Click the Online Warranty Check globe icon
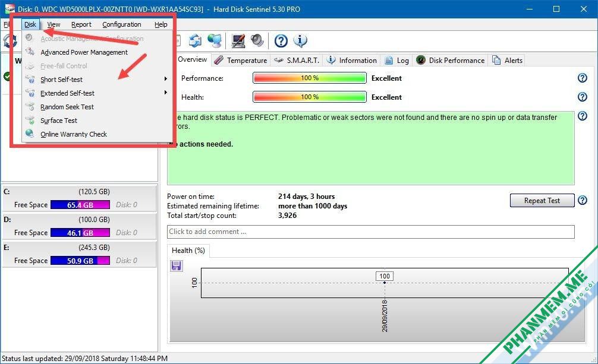 point(30,134)
